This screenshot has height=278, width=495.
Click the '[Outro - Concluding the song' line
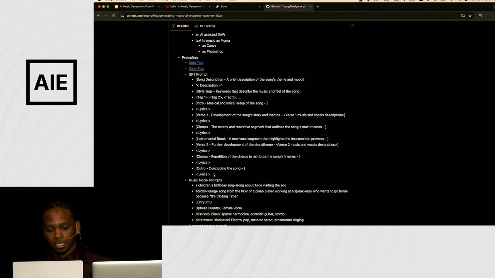220,168
